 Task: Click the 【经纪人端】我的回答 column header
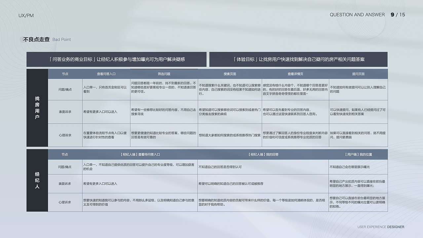coord(263,154)
